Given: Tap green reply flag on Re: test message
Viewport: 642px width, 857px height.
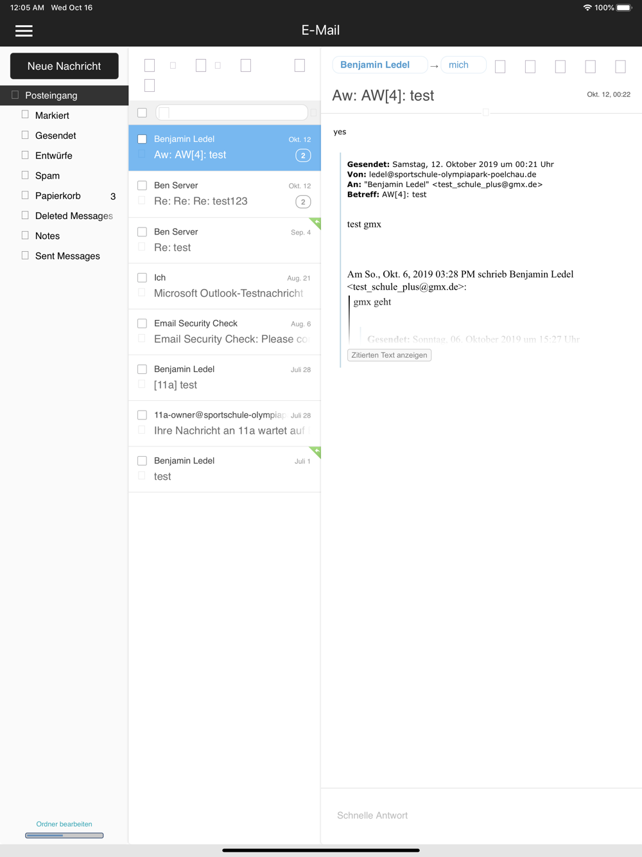Looking at the screenshot, I should [315, 224].
